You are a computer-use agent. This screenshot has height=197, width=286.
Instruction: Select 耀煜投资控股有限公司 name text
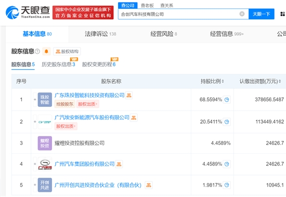tap(80, 143)
